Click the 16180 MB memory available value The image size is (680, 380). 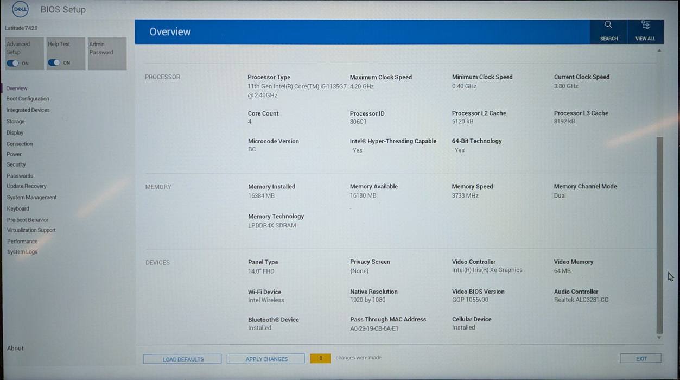pyautogui.click(x=363, y=195)
